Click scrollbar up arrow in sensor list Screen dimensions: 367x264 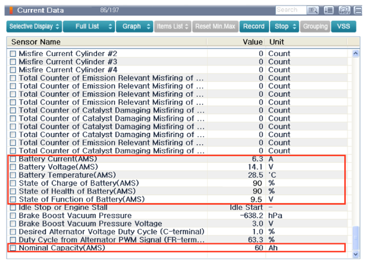pyautogui.click(x=355, y=54)
